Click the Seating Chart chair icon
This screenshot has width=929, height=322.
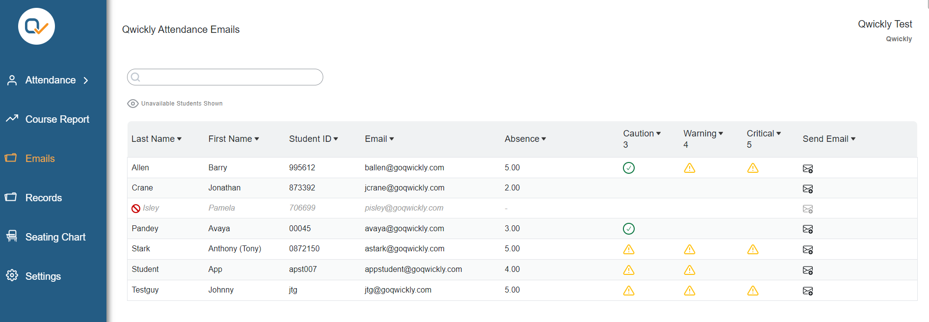pos(12,236)
